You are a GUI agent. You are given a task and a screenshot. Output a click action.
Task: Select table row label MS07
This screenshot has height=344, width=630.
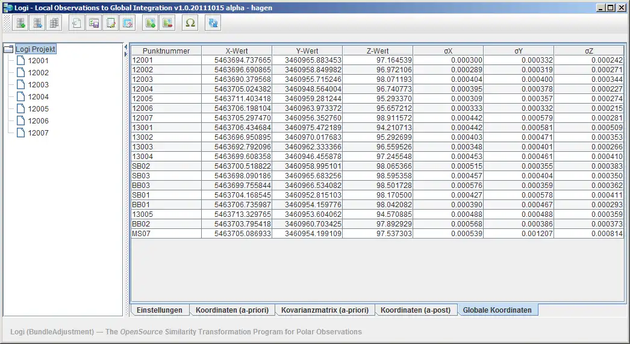point(166,234)
